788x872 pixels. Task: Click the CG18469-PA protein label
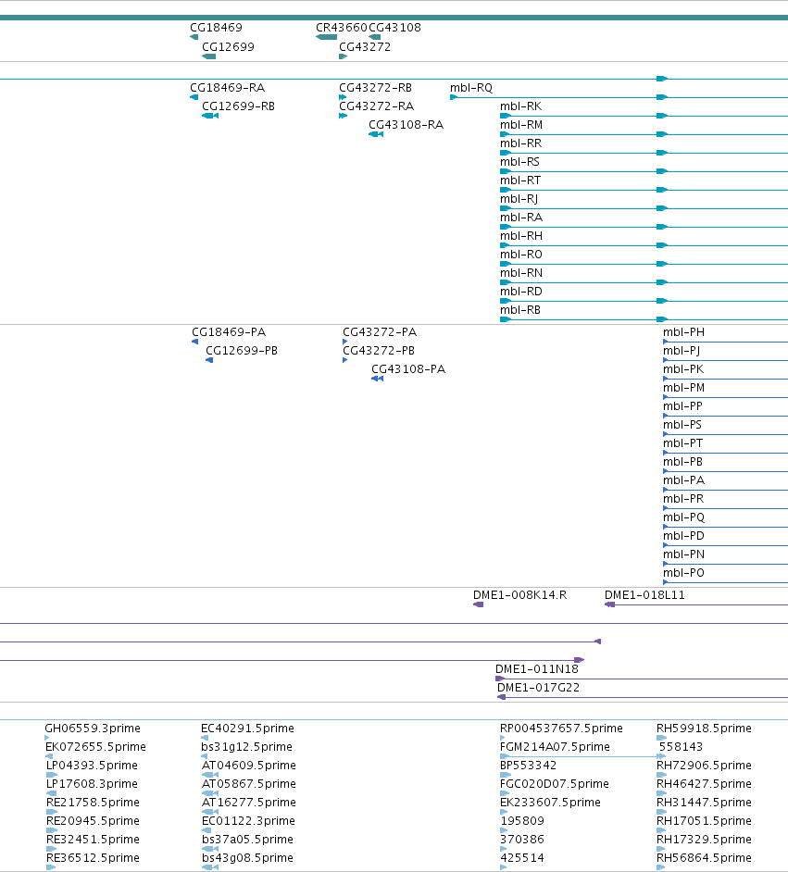point(229,332)
